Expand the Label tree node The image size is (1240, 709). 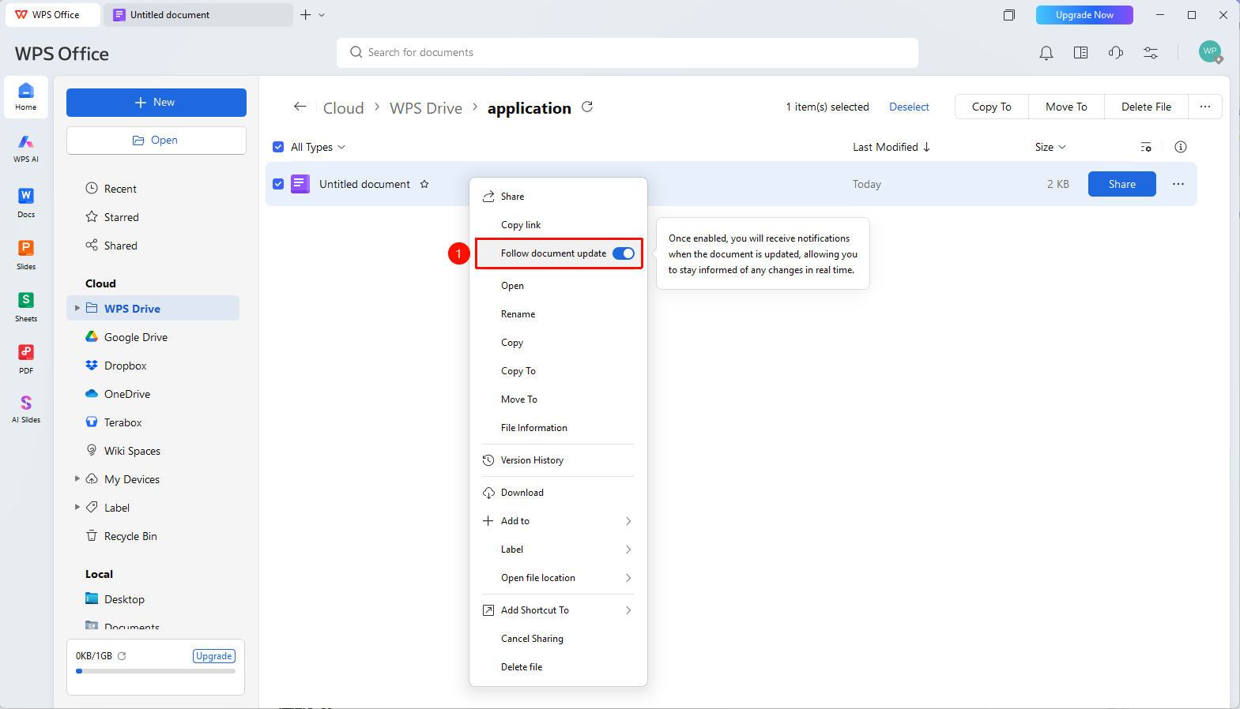click(77, 507)
